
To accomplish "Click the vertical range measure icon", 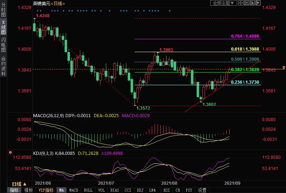I will (x=246, y=3).
